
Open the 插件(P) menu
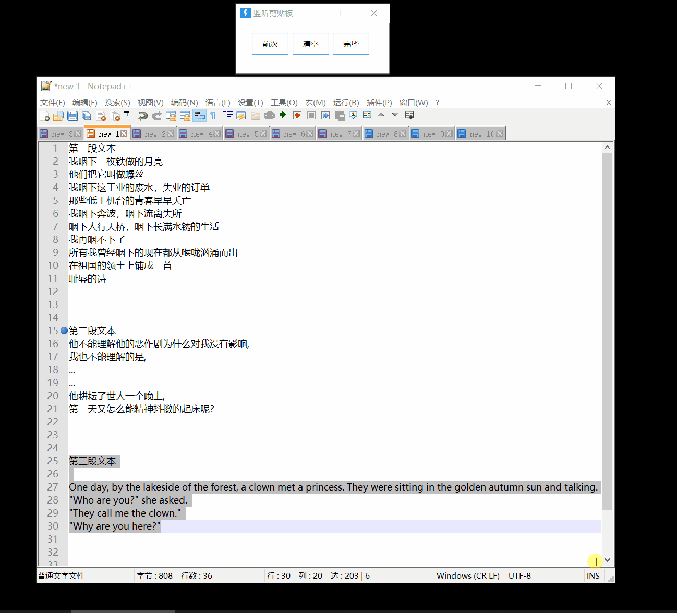(x=379, y=102)
